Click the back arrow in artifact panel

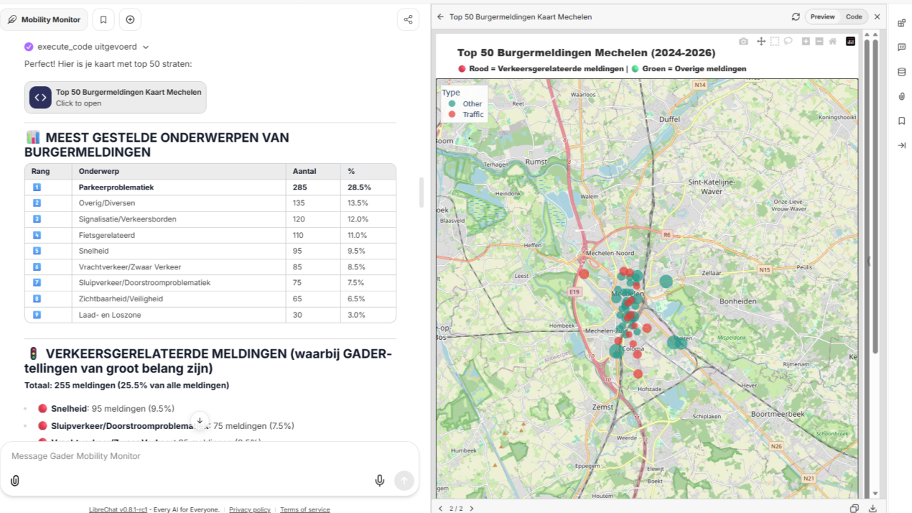440,16
